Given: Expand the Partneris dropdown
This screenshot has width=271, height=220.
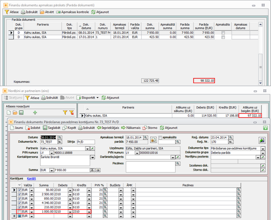Looking at the screenshot, I should [x=87, y=149].
